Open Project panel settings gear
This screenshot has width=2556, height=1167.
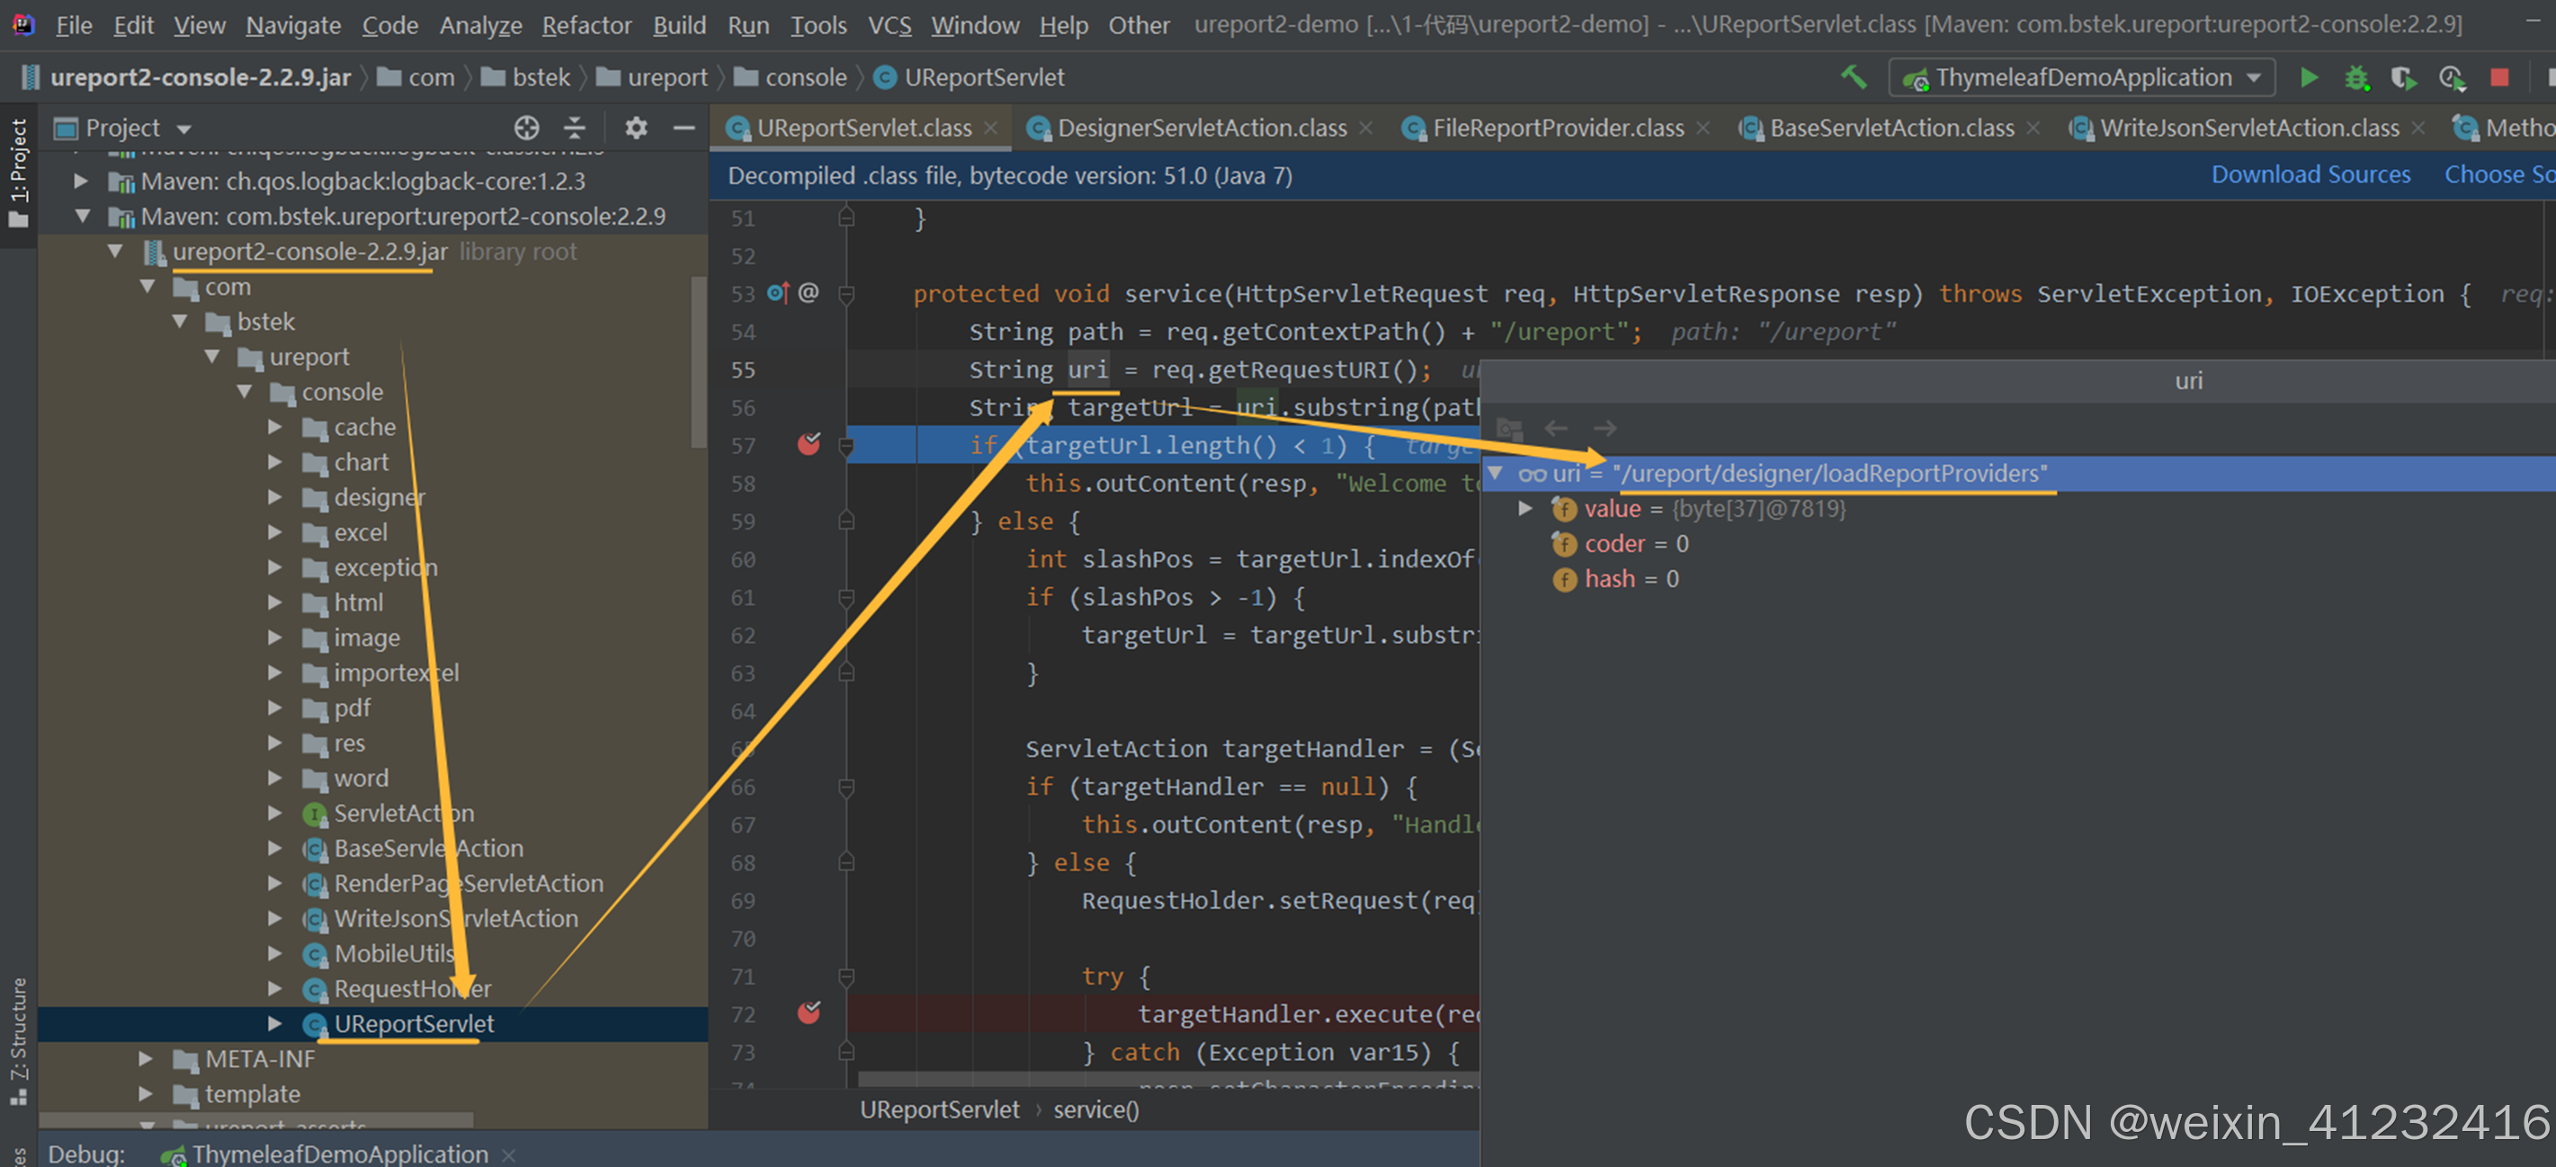coord(635,128)
